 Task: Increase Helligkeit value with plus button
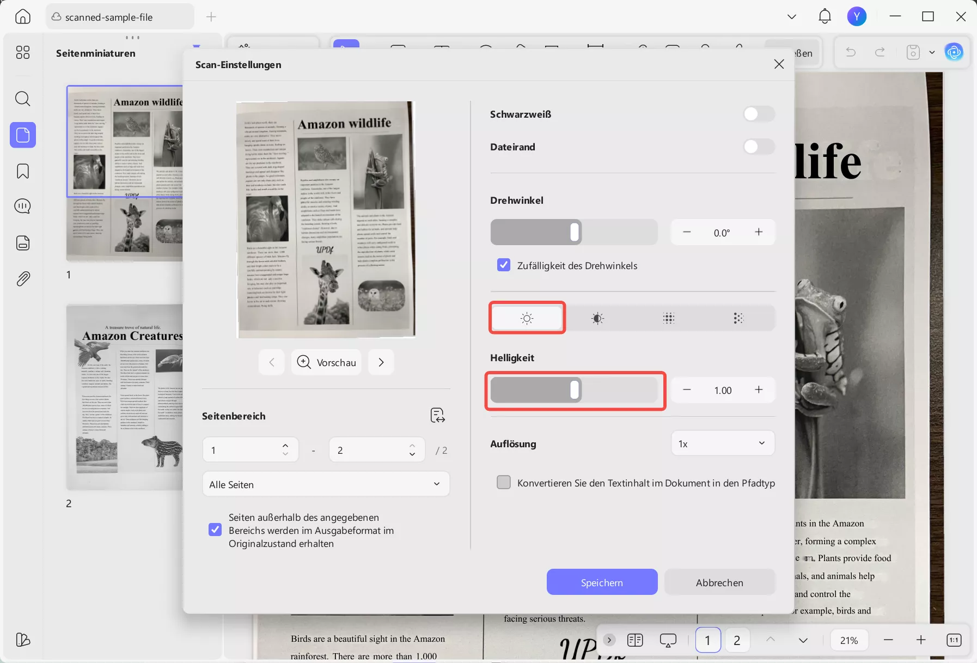click(x=759, y=390)
